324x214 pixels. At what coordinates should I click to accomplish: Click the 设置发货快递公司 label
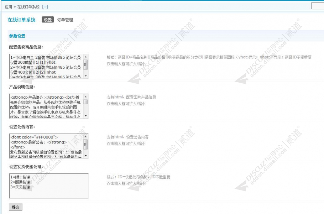tap(26, 167)
